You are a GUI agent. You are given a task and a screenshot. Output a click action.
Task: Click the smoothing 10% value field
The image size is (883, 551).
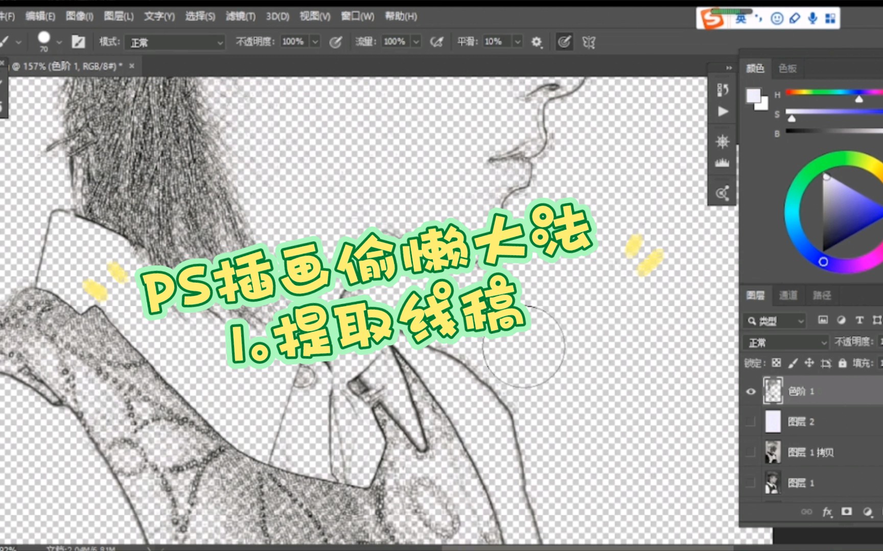pyautogui.click(x=497, y=42)
